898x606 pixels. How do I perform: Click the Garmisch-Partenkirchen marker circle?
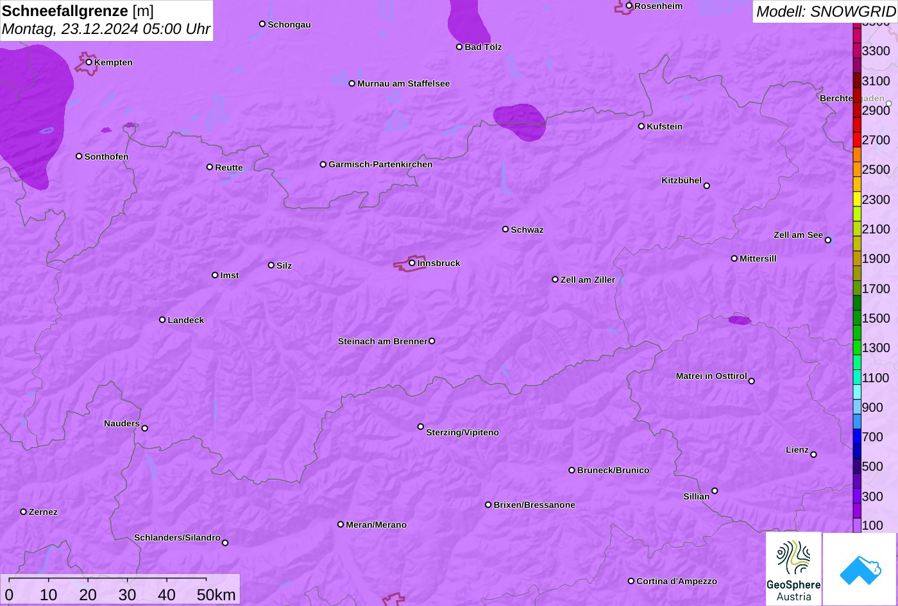(323, 164)
